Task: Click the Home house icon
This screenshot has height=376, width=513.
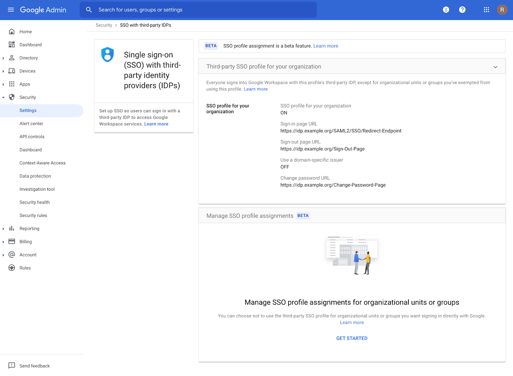Action: (12, 31)
